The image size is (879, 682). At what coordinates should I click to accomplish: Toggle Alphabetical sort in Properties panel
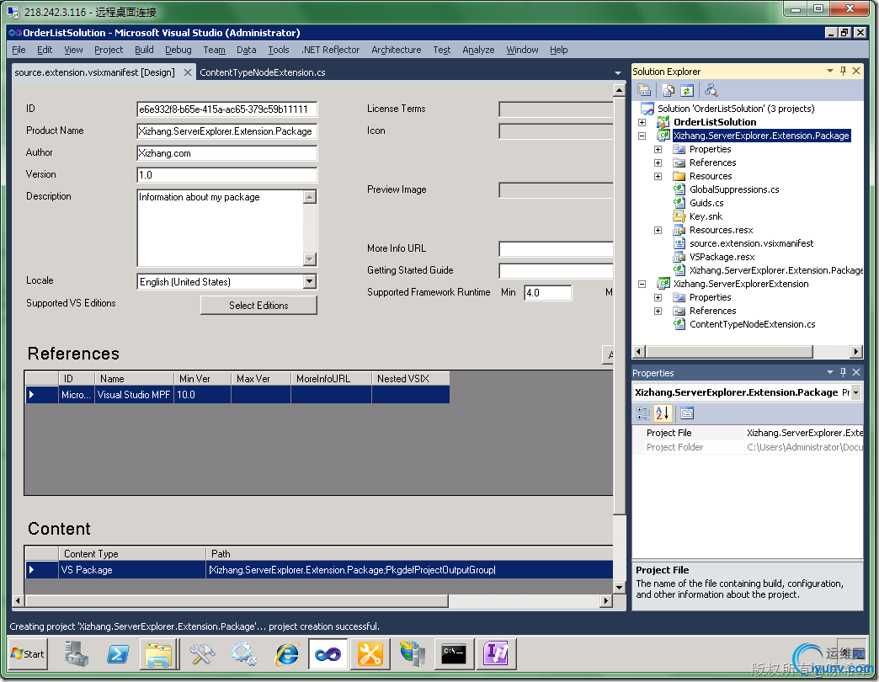point(662,413)
